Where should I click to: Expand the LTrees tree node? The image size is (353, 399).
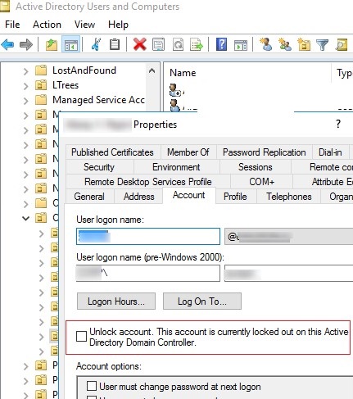click(26, 86)
